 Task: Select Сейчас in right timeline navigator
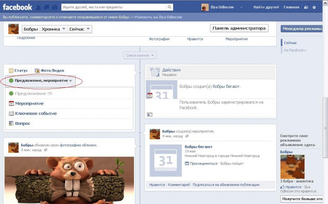point(290,43)
